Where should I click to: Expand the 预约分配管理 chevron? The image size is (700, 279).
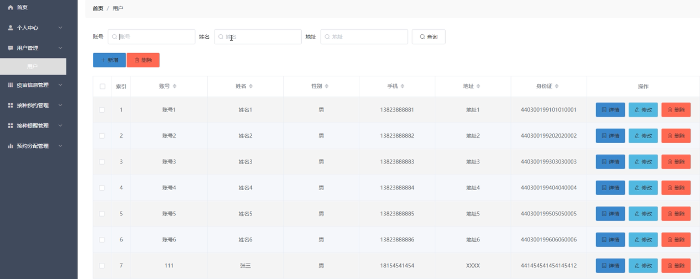(x=60, y=146)
